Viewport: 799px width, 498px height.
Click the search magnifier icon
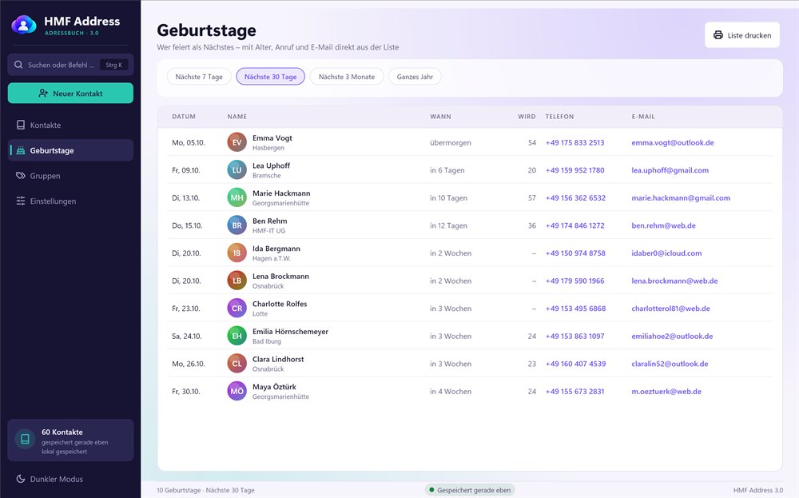[x=18, y=65]
